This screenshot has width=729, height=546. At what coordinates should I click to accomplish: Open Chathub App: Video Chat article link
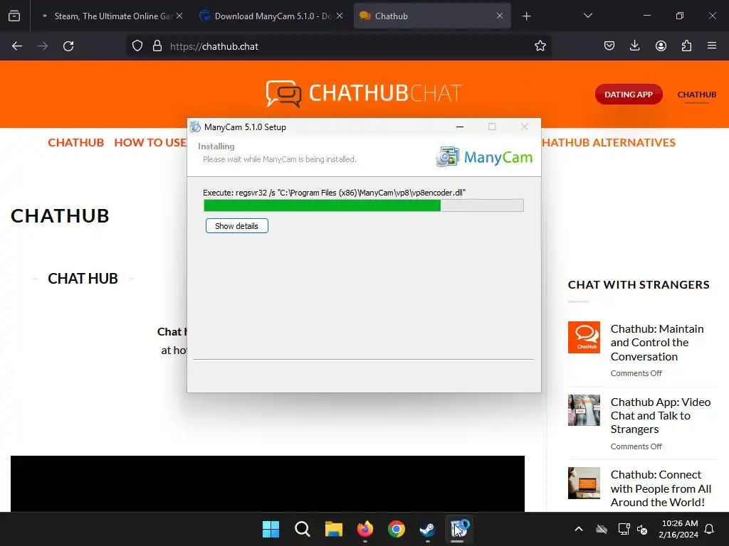[x=660, y=415]
